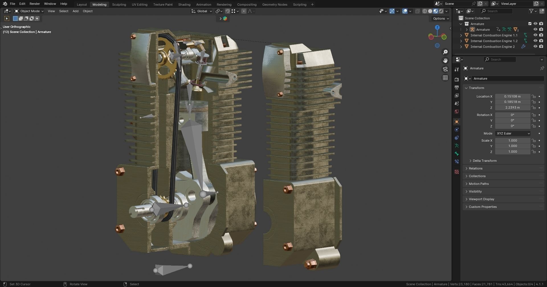The image size is (547, 287).
Task: Click the Blender logo menu icon
Action: point(5,4)
